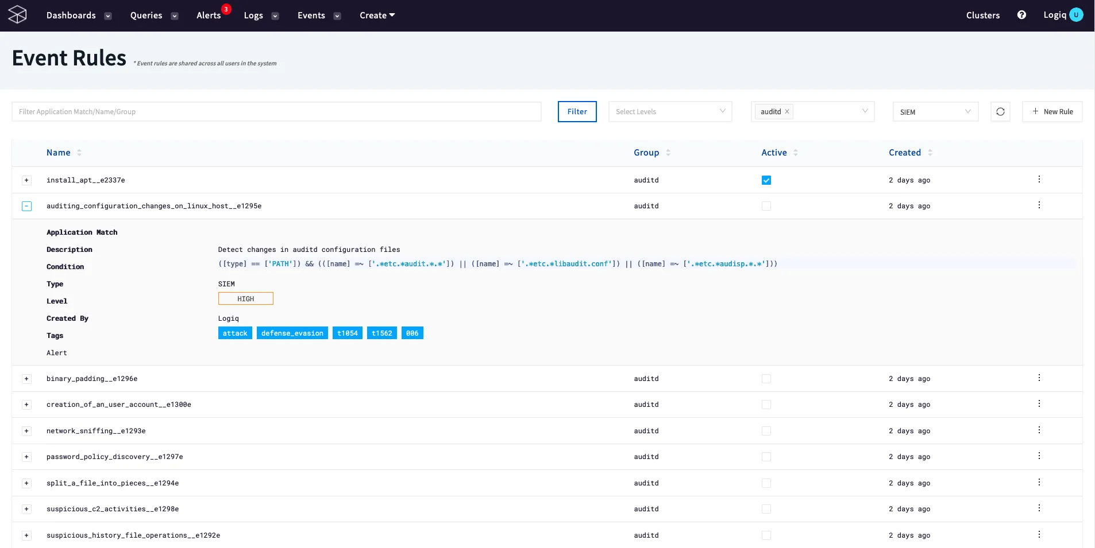Screen dimensions: 1095x548
Task: Click the Filter button
Action: [577, 112]
